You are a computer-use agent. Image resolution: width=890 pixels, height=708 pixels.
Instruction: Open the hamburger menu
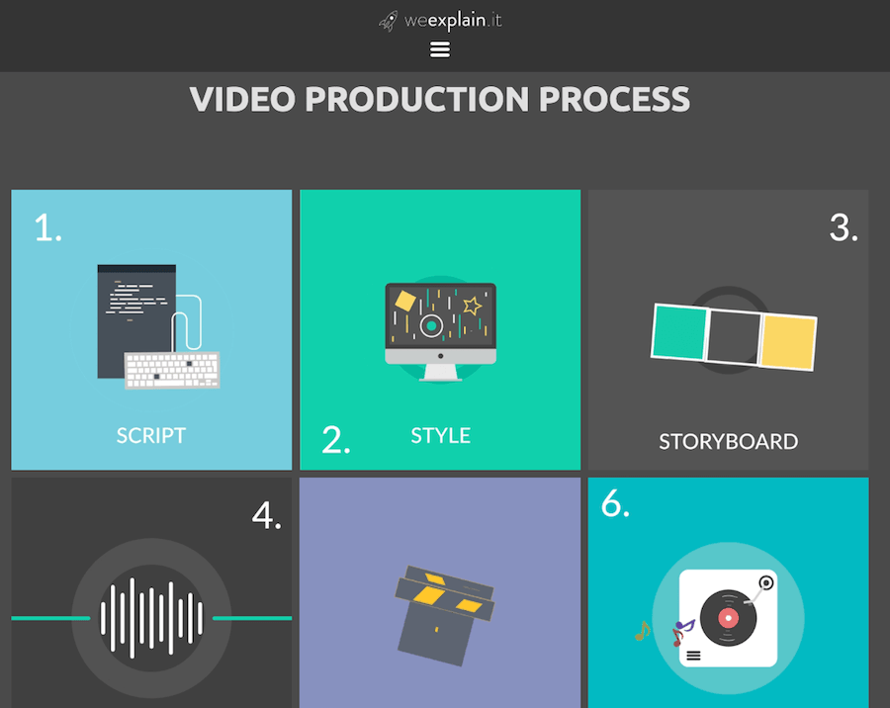point(440,49)
